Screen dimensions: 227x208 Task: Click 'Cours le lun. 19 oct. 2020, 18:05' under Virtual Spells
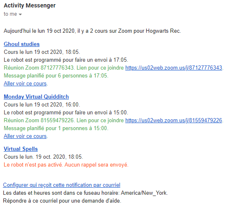click(x=43, y=157)
